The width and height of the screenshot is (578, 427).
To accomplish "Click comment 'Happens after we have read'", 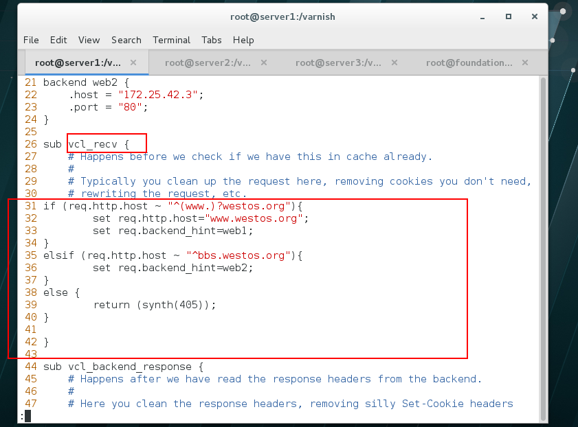I will (275, 379).
